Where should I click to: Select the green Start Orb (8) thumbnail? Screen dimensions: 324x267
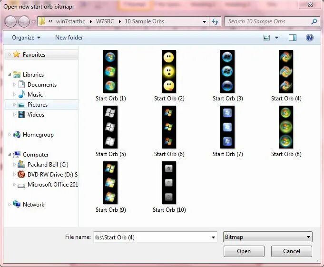(x=286, y=127)
